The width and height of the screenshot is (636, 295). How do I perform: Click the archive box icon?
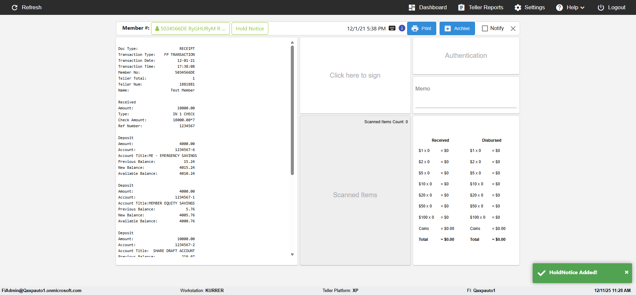click(x=448, y=28)
